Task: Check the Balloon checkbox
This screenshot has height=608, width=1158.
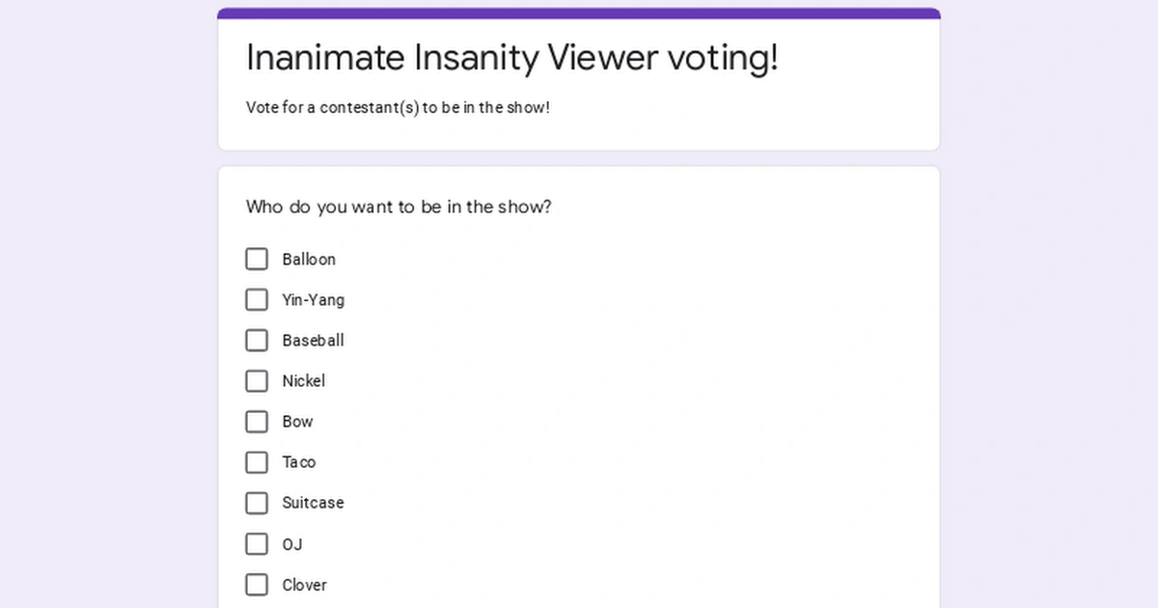Action: (257, 259)
